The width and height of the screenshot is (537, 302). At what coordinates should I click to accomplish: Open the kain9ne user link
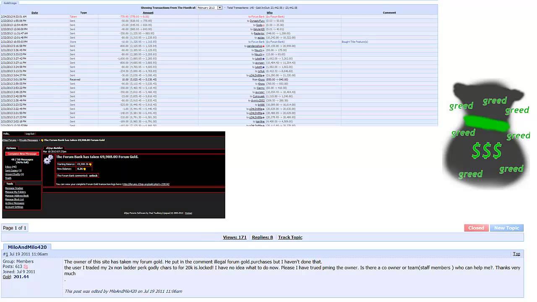[x=260, y=122]
